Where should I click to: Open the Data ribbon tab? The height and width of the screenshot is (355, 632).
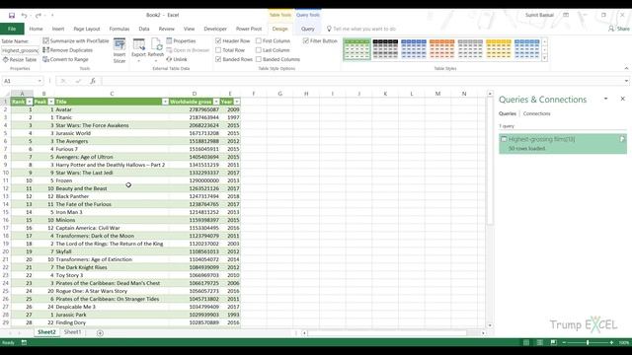tap(144, 29)
